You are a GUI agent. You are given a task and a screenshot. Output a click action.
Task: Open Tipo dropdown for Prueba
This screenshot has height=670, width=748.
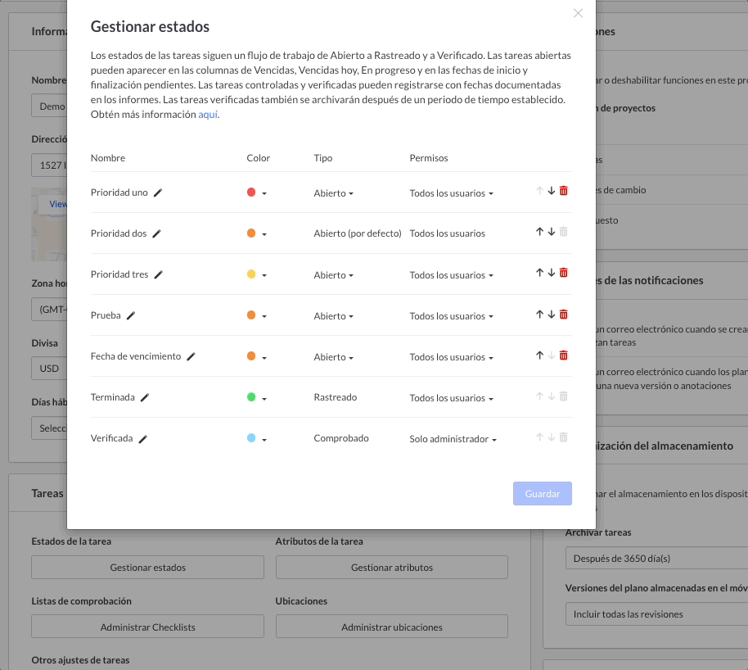pyautogui.click(x=333, y=317)
